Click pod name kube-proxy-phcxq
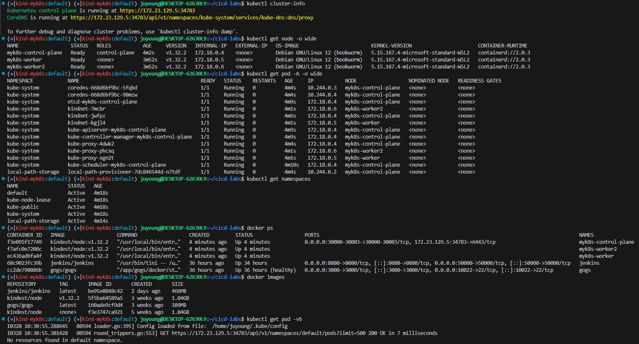The width and height of the screenshot is (639, 344). tap(91, 151)
